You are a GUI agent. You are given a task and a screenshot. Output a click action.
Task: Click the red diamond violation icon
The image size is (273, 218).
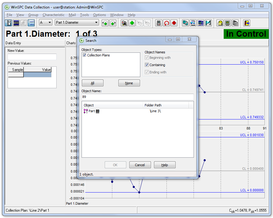174,23
